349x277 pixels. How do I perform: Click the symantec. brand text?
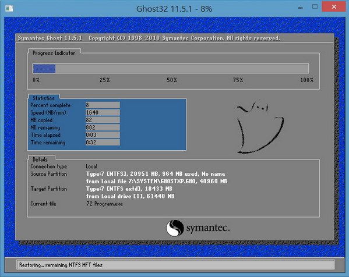(x=208, y=228)
